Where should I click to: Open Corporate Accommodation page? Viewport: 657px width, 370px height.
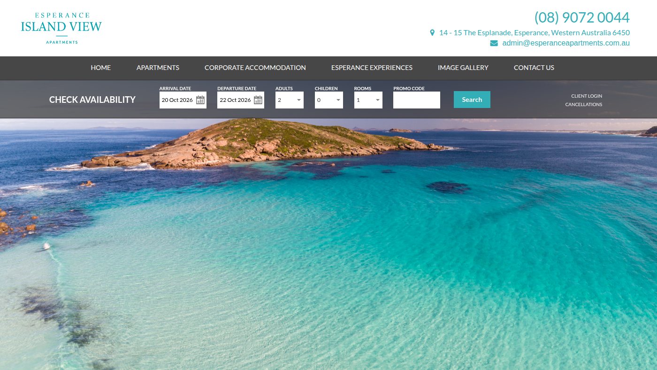click(x=255, y=68)
